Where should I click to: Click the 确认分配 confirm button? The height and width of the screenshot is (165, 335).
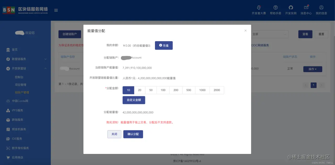(133, 134)
